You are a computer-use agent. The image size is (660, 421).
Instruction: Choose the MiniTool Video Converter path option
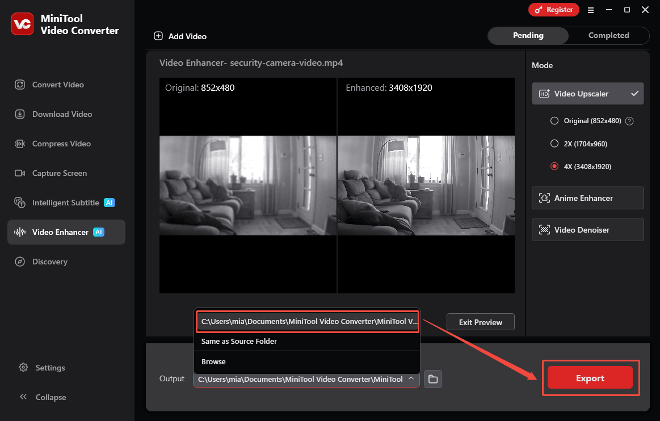point(308,322)
